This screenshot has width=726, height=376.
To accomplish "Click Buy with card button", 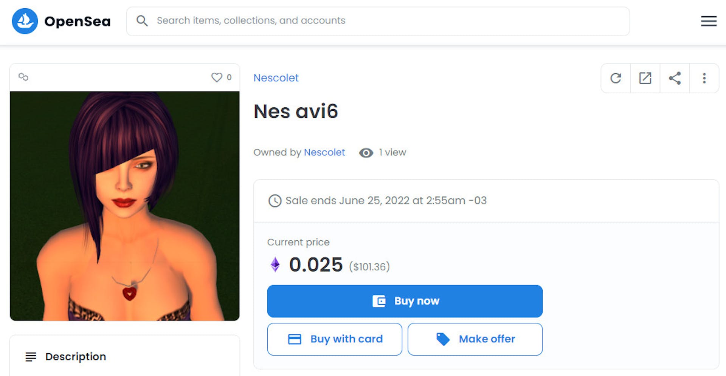I will click(x=334, y=339).
